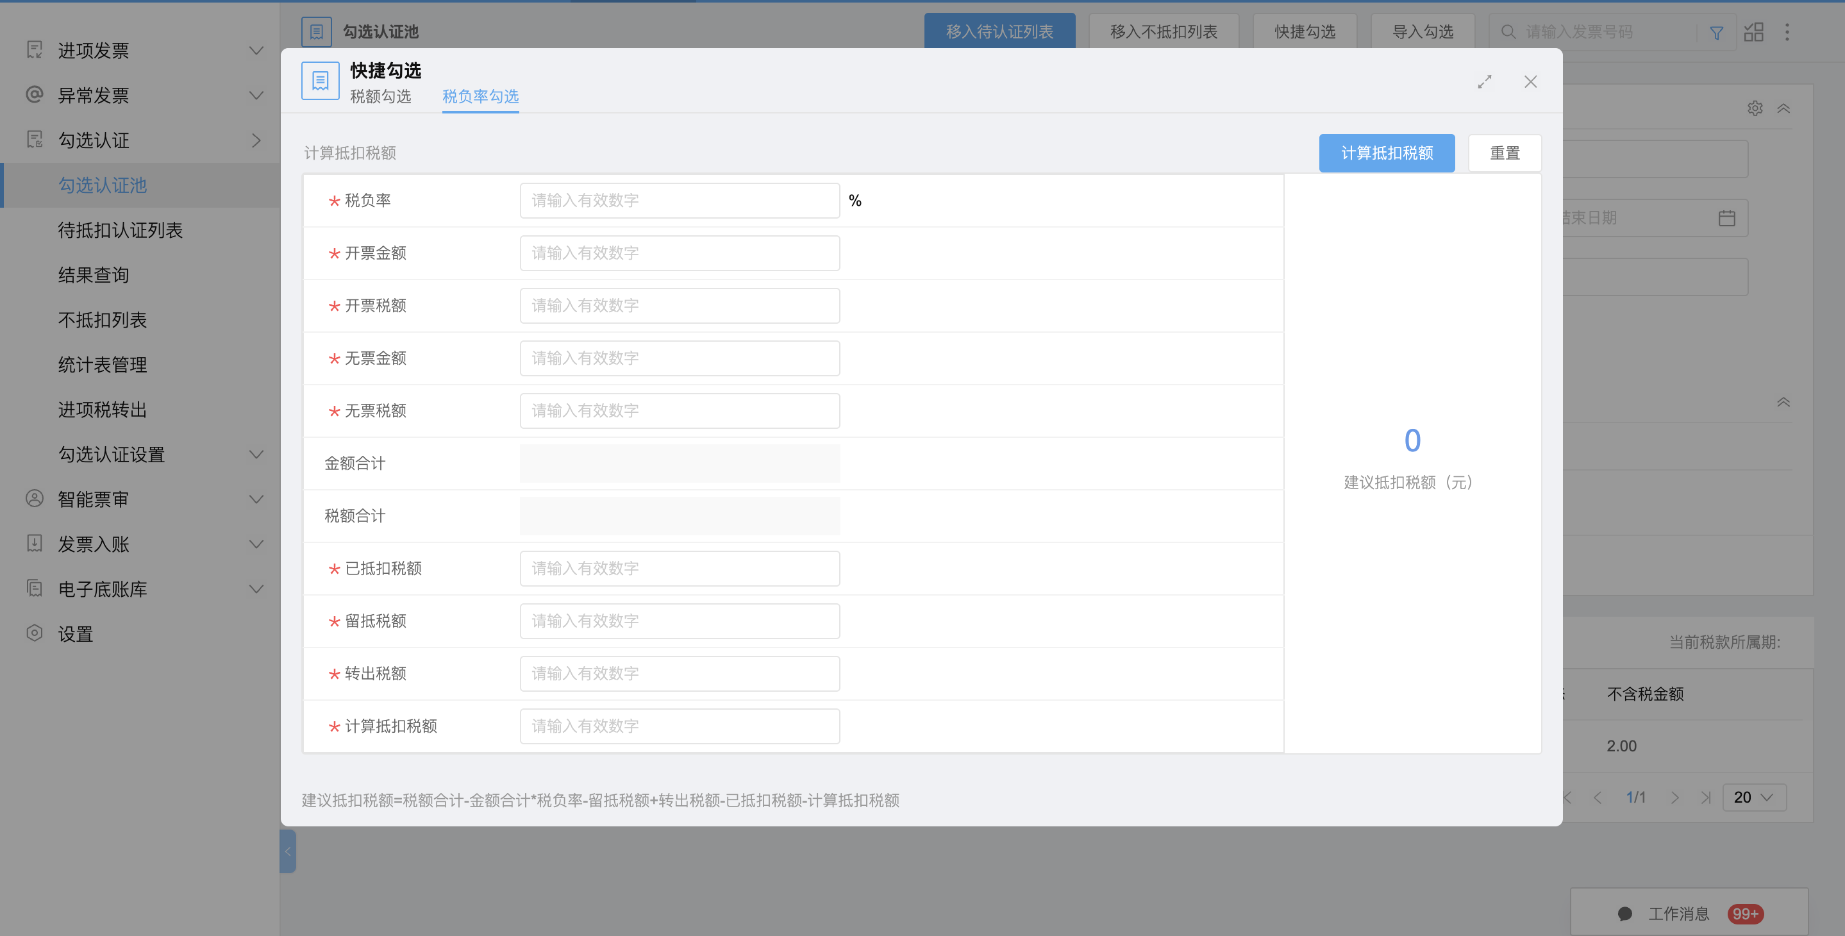Click the calendar icon in 结束日期 field
The image size is (1845, 936).
pos(1727,218)
